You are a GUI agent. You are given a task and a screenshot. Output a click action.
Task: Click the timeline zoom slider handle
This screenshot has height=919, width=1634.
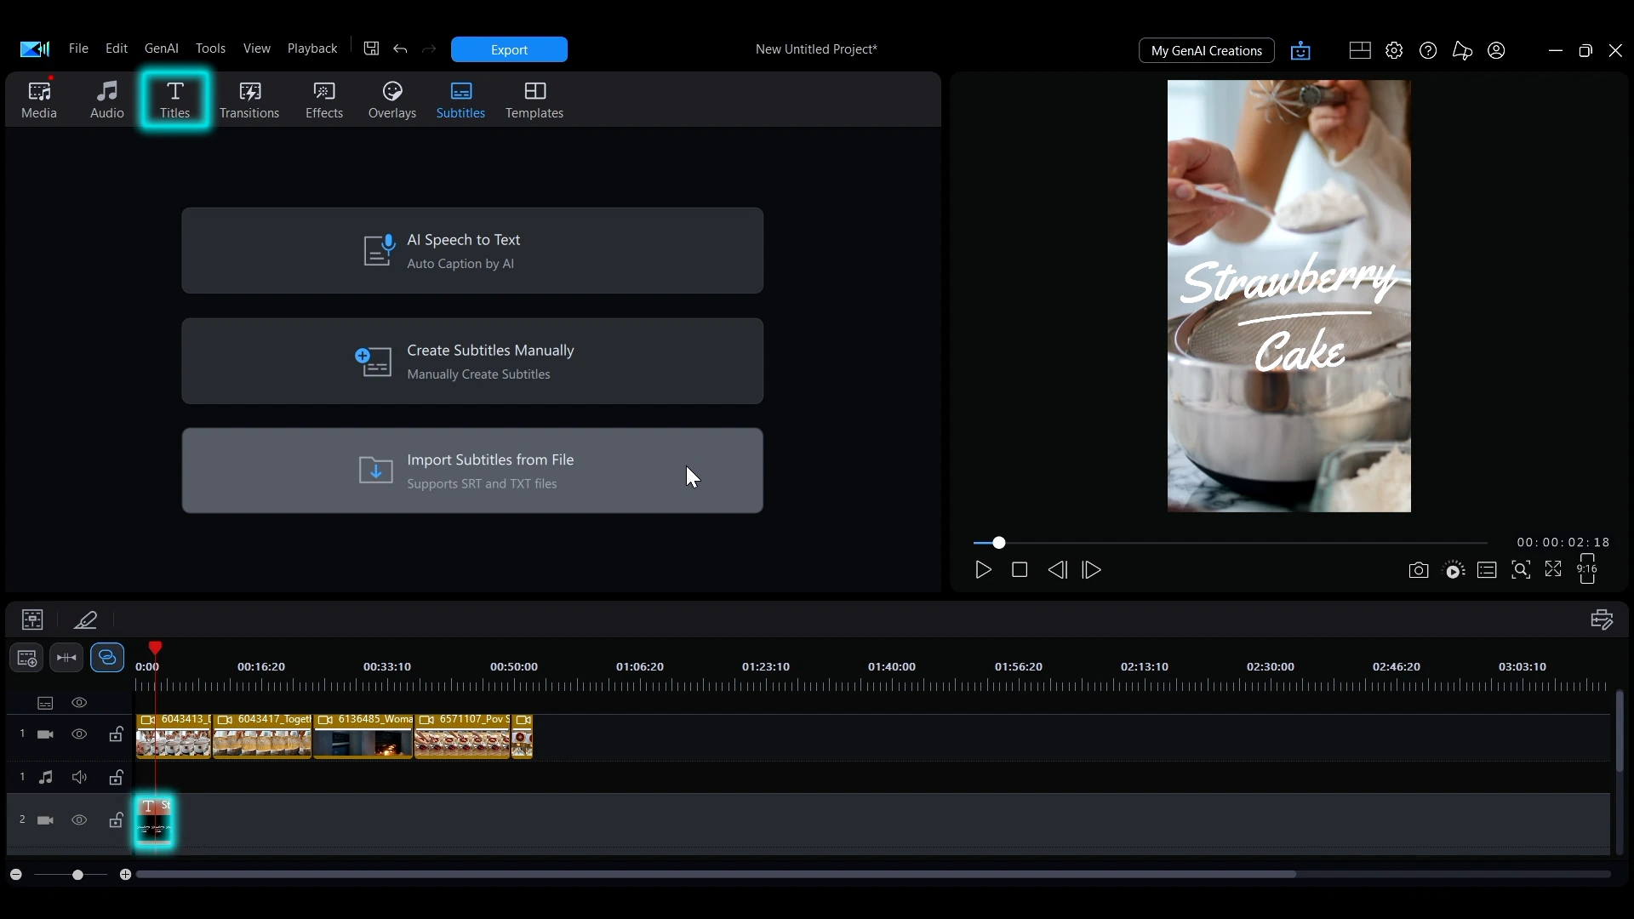click(x=77, y=875)
